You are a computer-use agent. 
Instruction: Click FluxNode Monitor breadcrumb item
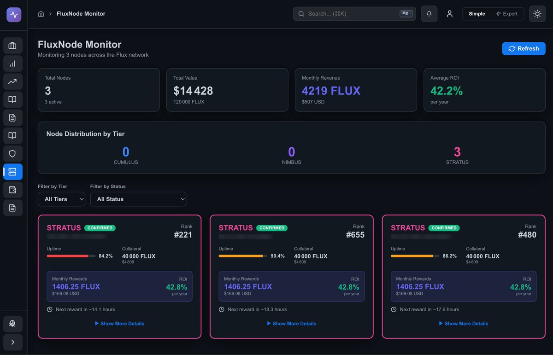(81, 14)
